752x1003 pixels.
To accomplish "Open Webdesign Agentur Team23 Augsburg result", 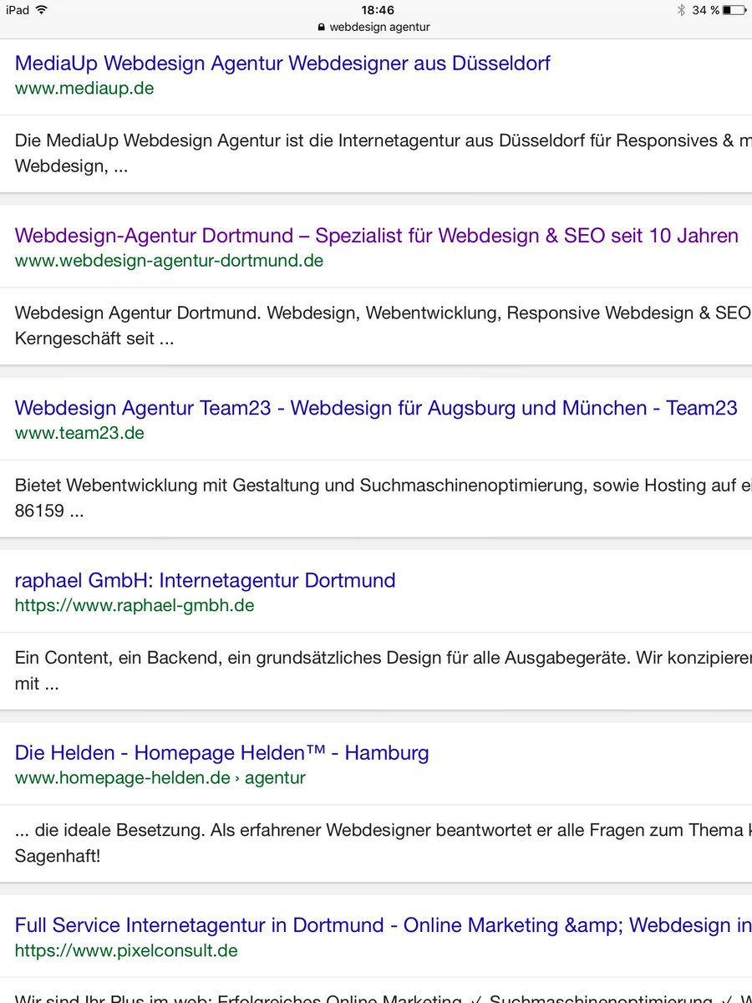I will click(376, 408).
